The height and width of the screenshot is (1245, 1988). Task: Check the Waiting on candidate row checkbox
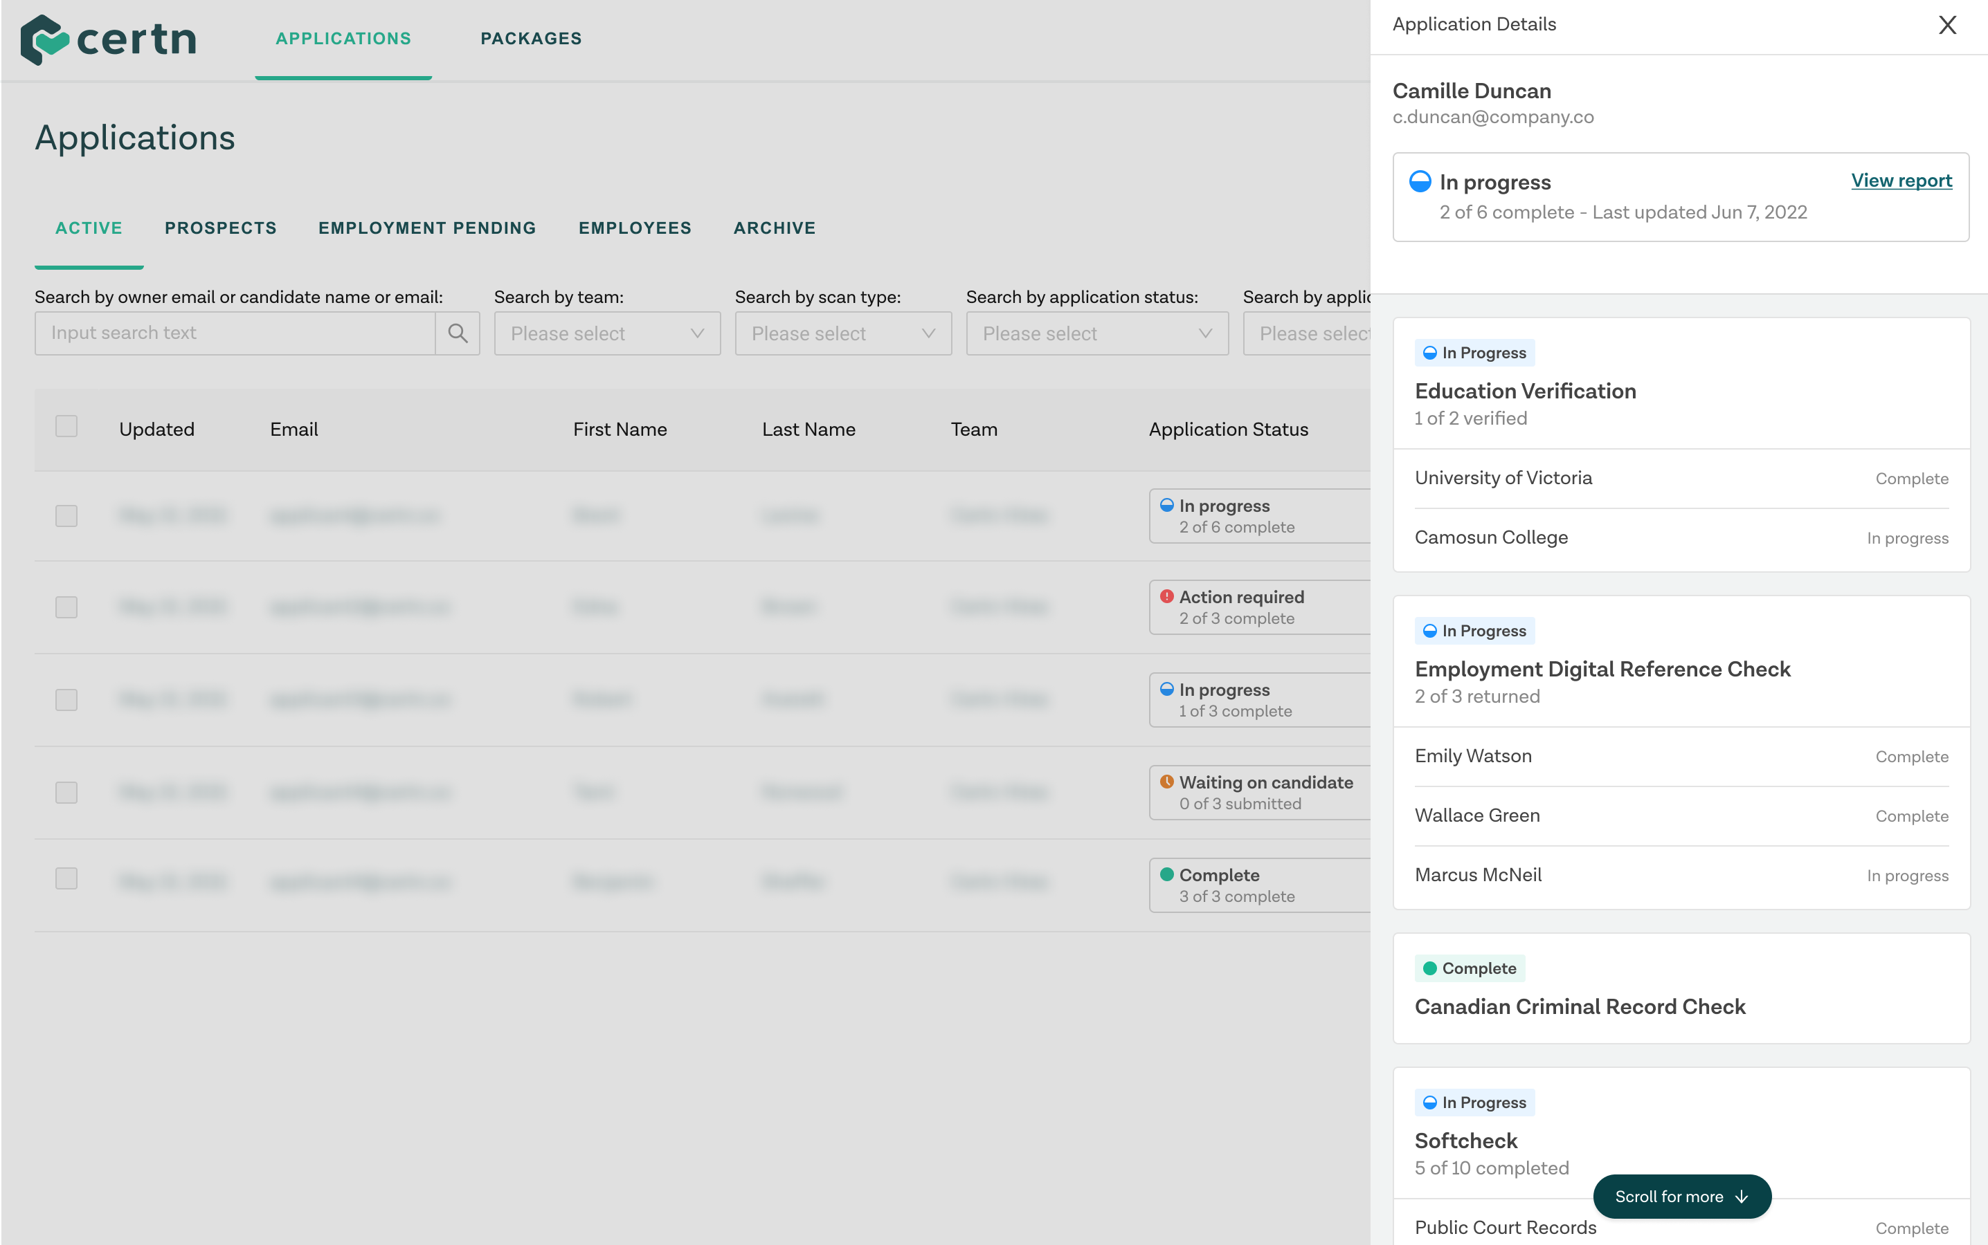click(x=66, y=793)
